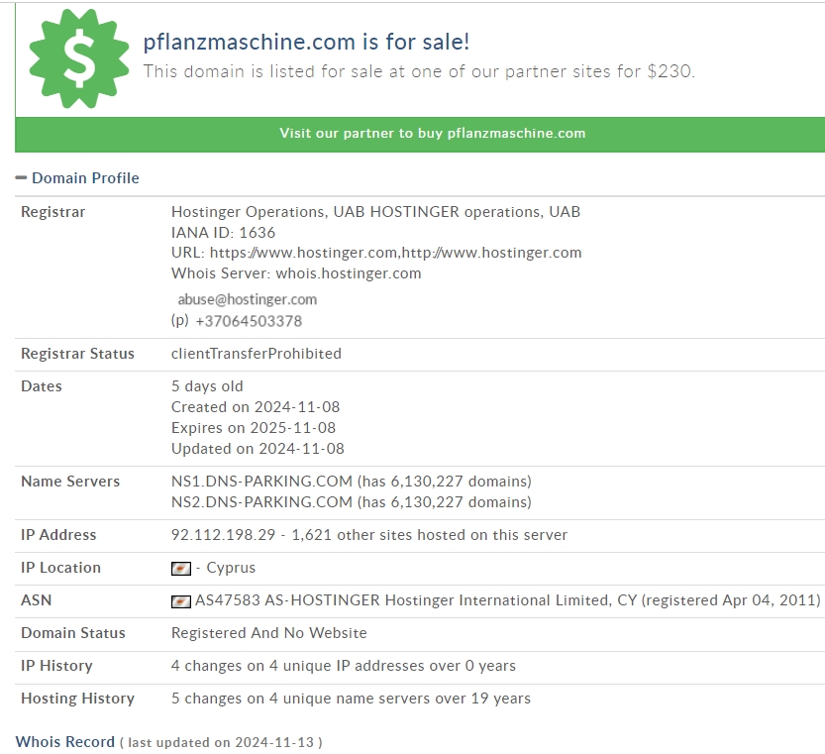Click Hostinger Operations, UAB registrar name
The image size is (825, 754).
click(x=375, y=212)
